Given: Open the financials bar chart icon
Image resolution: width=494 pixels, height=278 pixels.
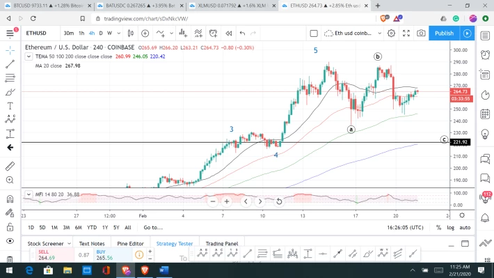Looking at the screenshot, I should 183,33.
